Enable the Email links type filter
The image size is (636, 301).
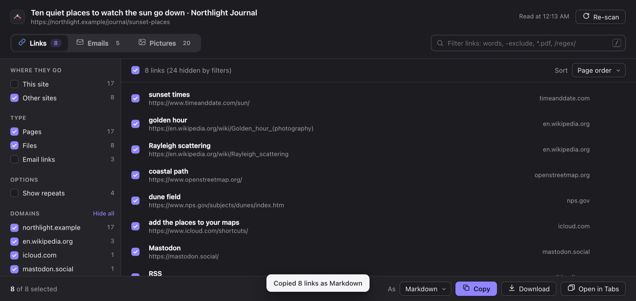(x=14, y=159)
